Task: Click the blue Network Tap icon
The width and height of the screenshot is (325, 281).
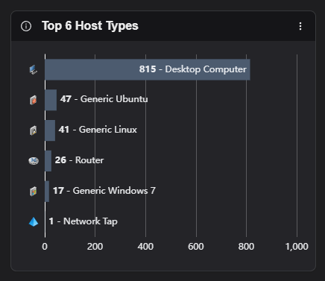Action: pos(34,222)
